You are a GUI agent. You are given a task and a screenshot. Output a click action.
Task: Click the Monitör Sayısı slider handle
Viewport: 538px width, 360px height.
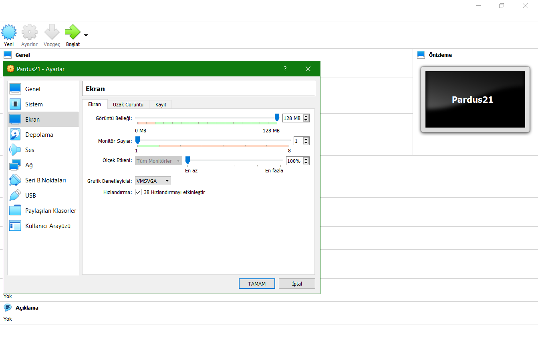pyautogui.click(x=137, y=140)
